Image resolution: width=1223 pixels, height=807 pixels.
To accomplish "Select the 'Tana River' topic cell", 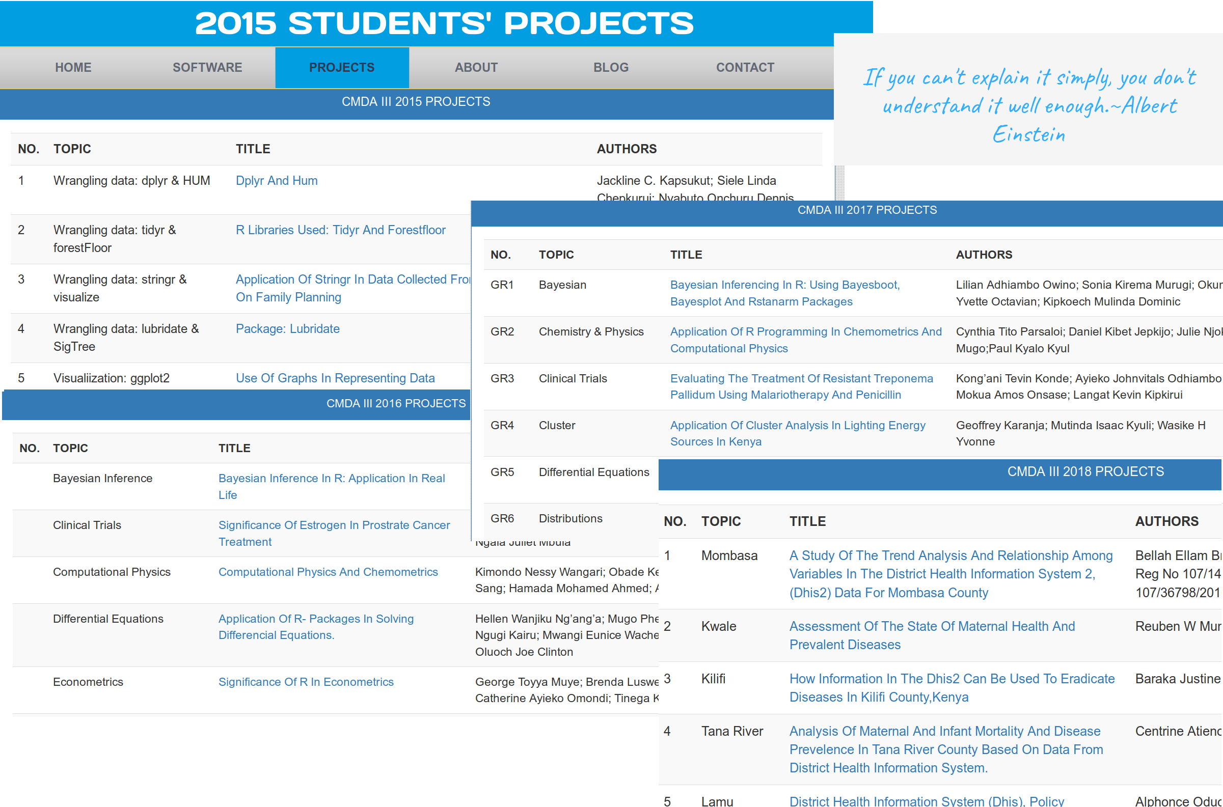I will click(x=732, y=731).
